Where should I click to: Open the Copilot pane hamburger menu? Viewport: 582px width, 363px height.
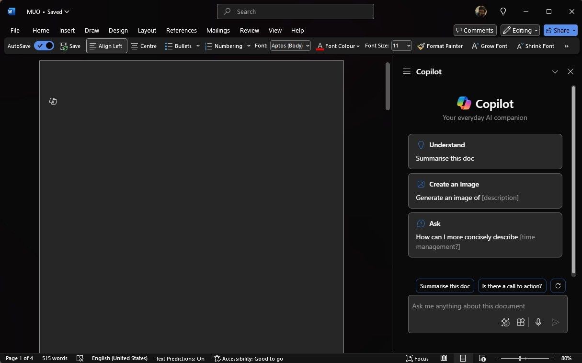(407, 71)
